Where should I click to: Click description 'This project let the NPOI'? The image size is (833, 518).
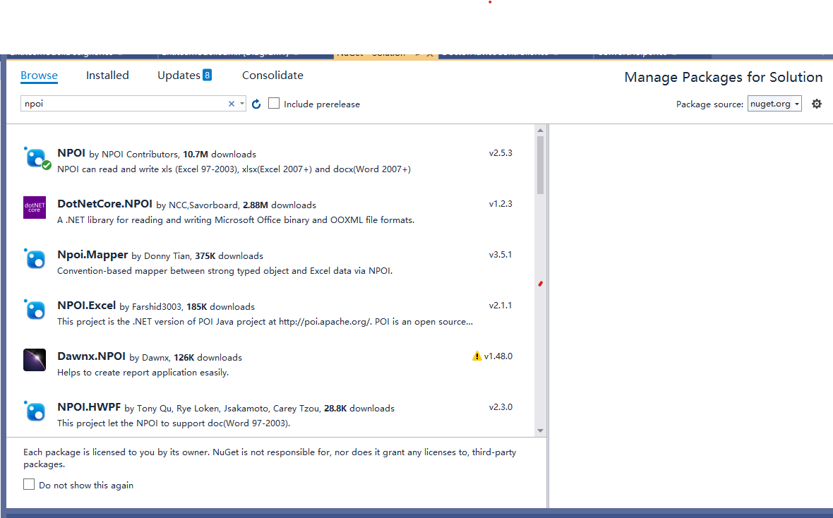tap(174, 423)
